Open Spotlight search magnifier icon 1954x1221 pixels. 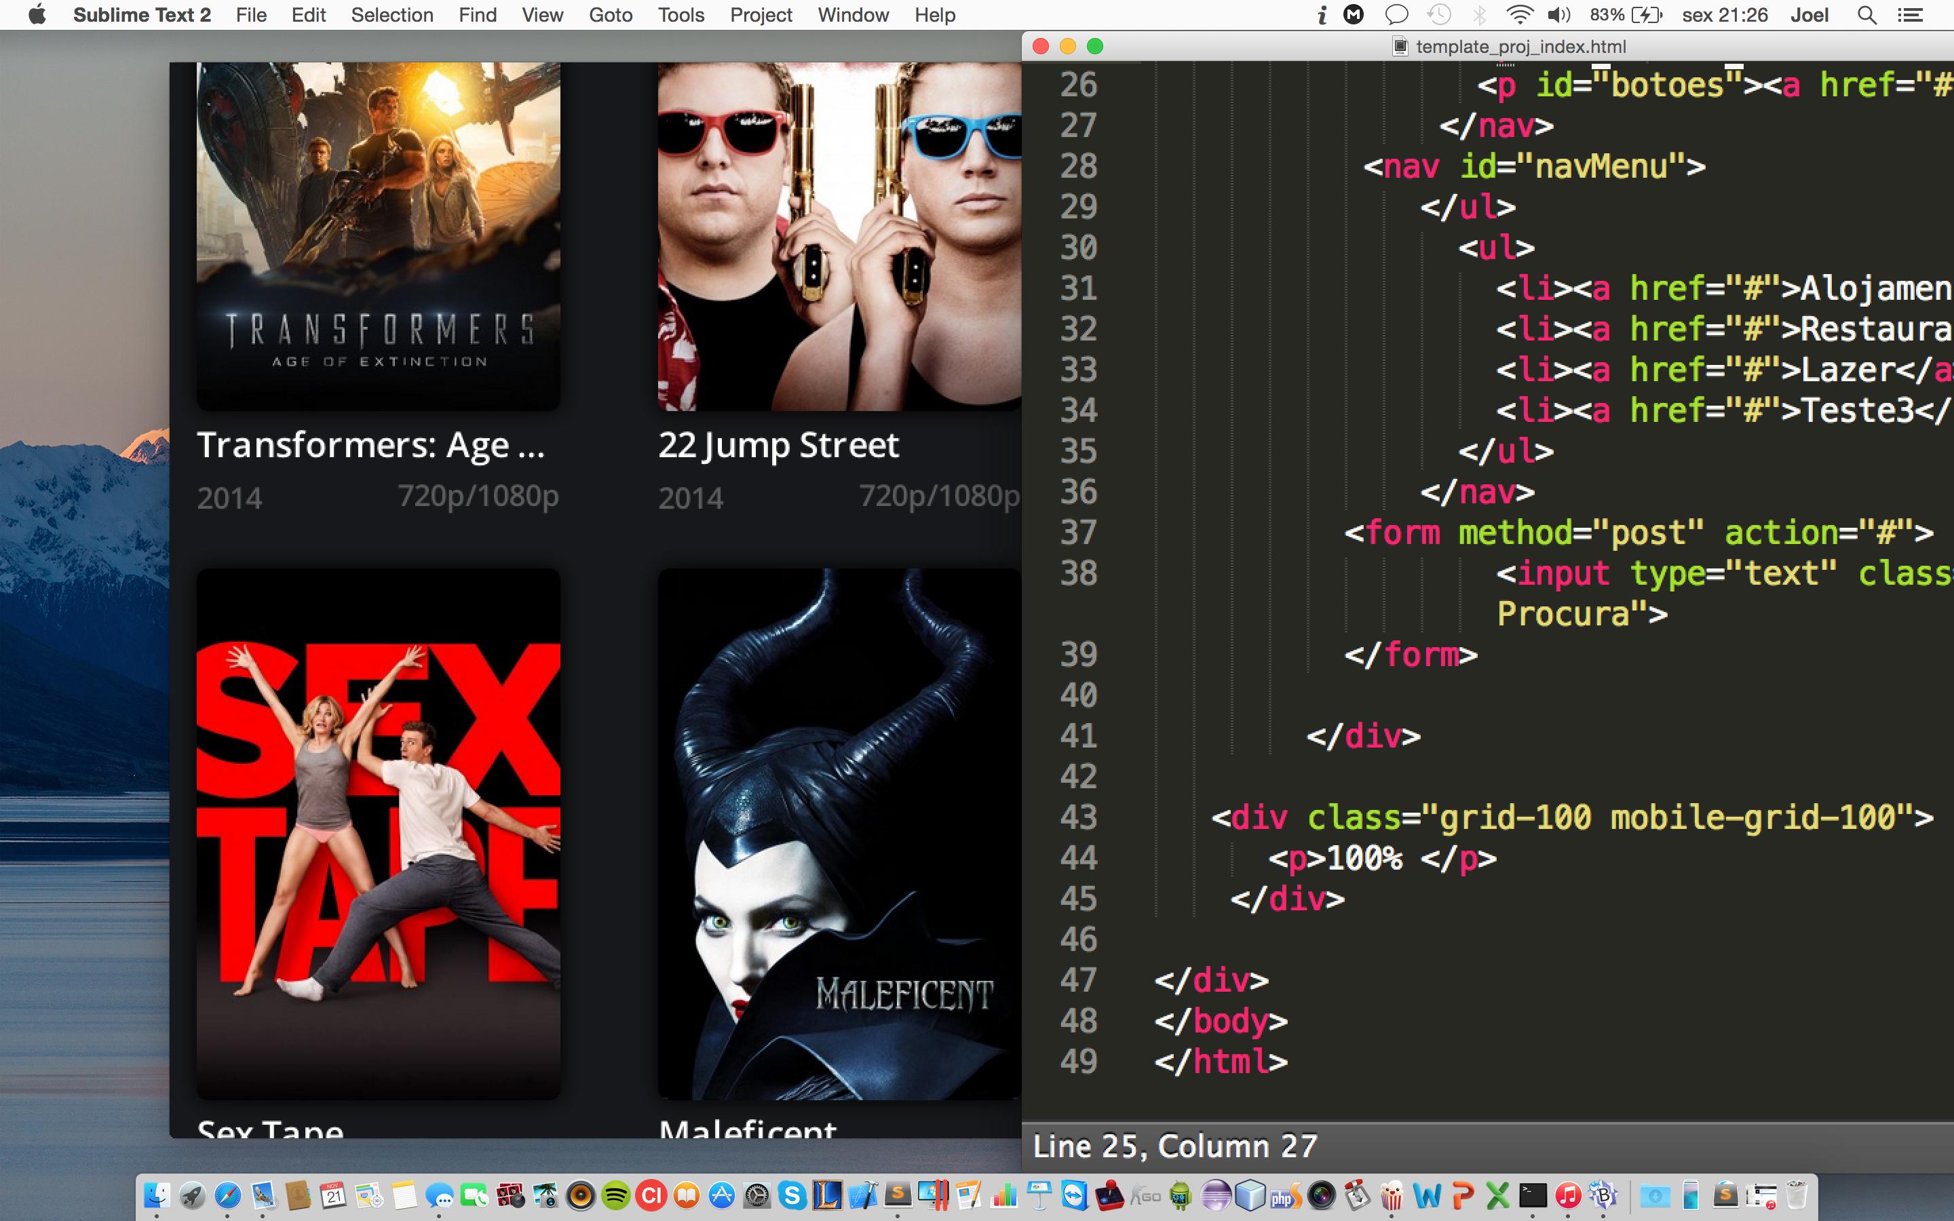coord(1866,16)
